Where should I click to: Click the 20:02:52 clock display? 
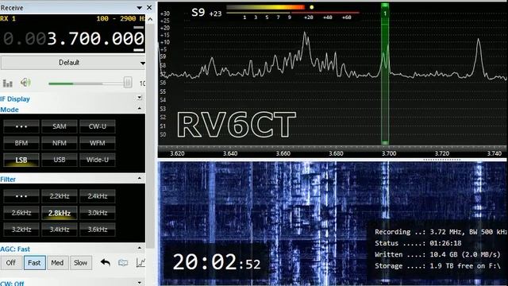click(x=217, y=262)
